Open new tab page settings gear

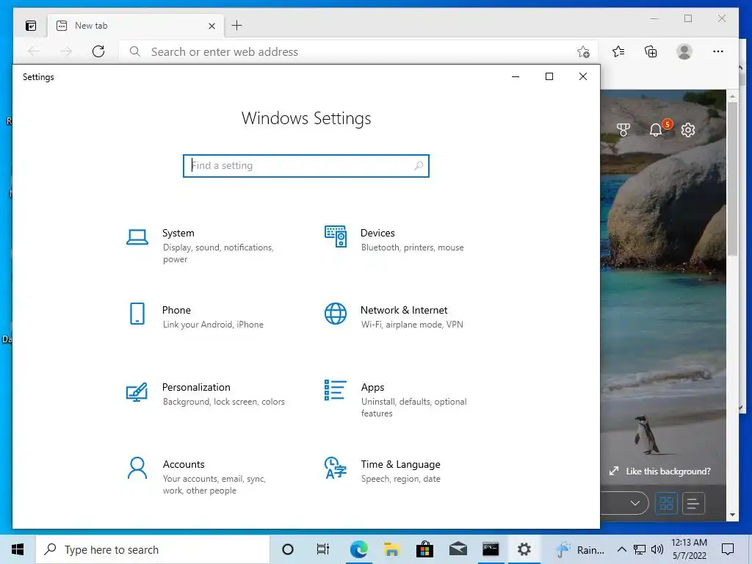pos(688,129)
